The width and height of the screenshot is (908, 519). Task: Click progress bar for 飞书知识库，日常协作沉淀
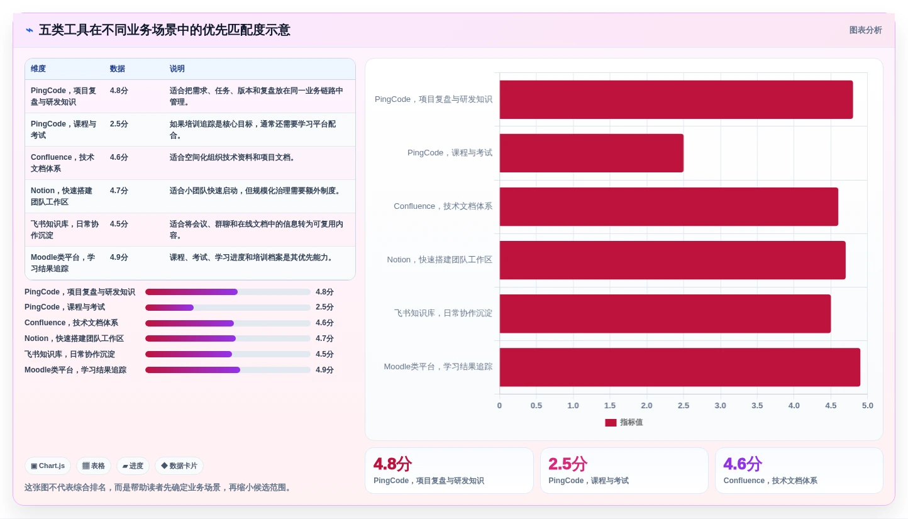(228, 354)
